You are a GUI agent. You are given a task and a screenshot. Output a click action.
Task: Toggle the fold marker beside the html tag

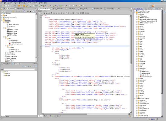(x=41, y=16)
